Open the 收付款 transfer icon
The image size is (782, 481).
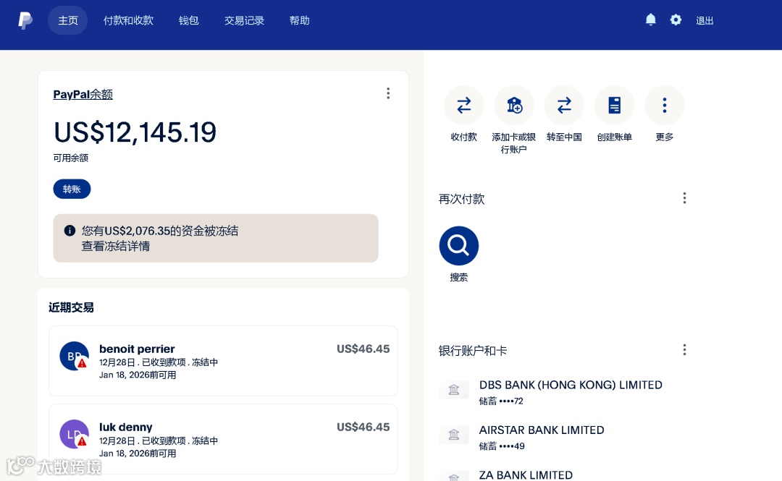464,105
